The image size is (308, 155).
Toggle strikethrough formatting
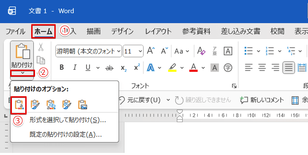coord(109,68)
